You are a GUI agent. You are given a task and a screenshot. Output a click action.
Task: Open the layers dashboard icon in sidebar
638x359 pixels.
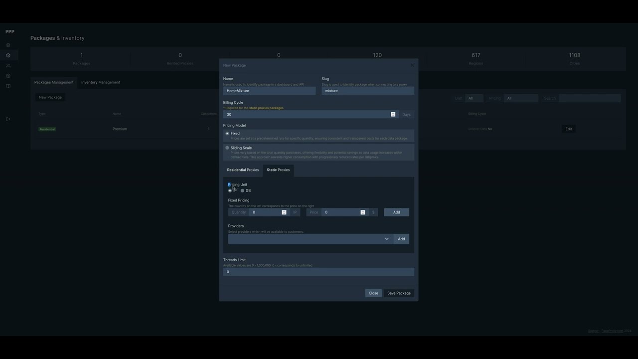pyautogui.click(x=8, y=45)
